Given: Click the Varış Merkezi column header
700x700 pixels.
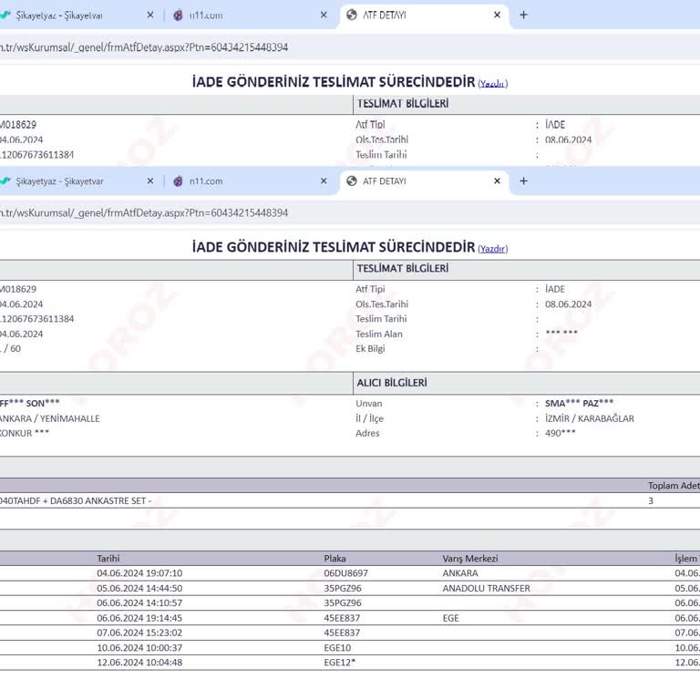Looking at the screenshot, I should point(470,558).
